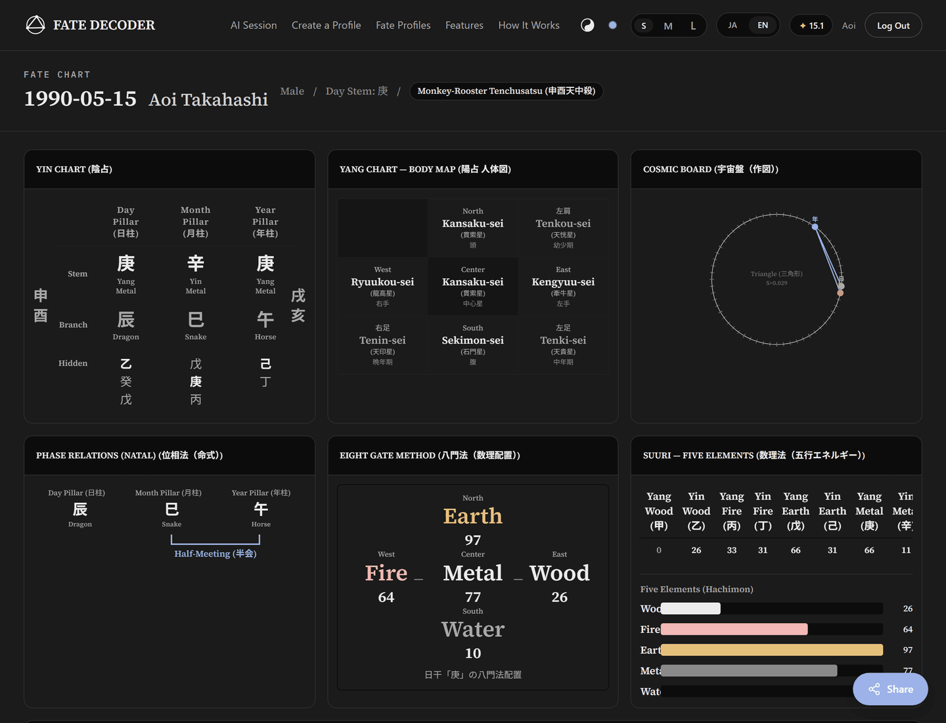The width and height of the screenshot is (946, 723).
Task: Set font size to L
Action: tap(693, 26)
